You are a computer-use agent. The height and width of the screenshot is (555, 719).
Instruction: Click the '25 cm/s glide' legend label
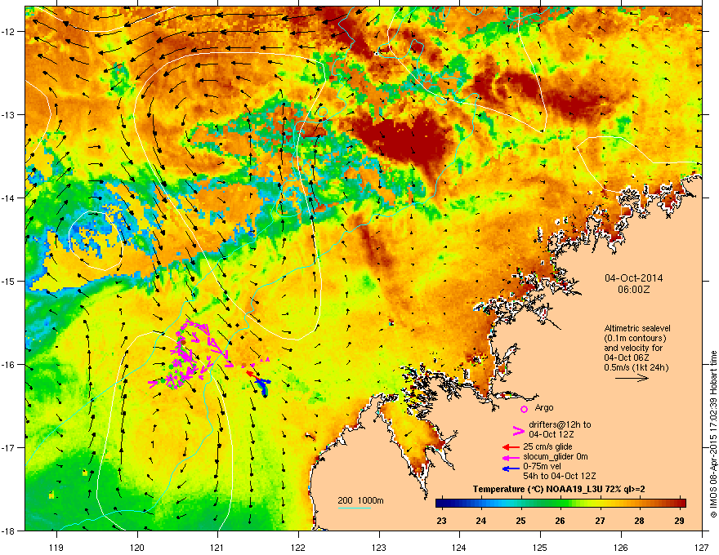tap(547, 446)
